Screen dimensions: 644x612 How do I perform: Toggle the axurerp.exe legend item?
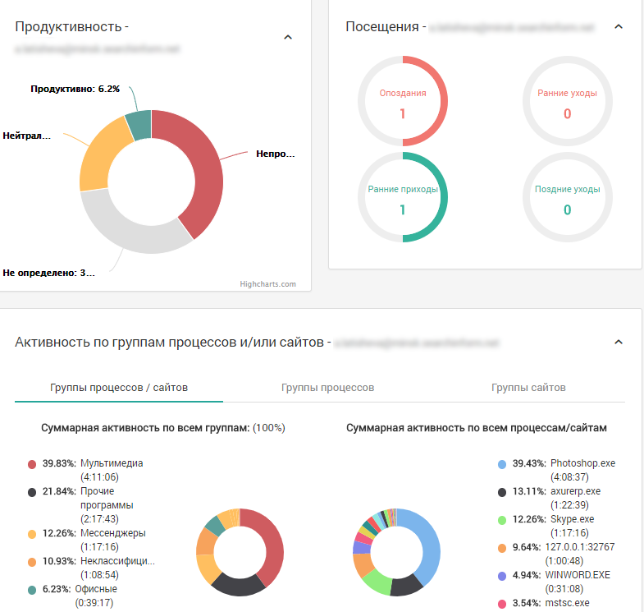549,498
